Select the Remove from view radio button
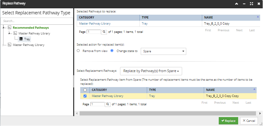The height and width of the screenshot is (126, 263). click(78, 51)
